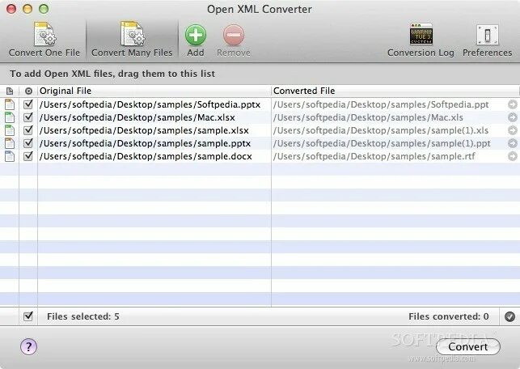Click the Files selected: 5 label
The width and height of the screenshot is (520, 369).
tap(83, 316)
